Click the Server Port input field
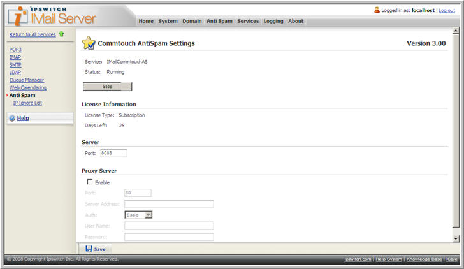The image size is (464, 269). pos(113,153)
